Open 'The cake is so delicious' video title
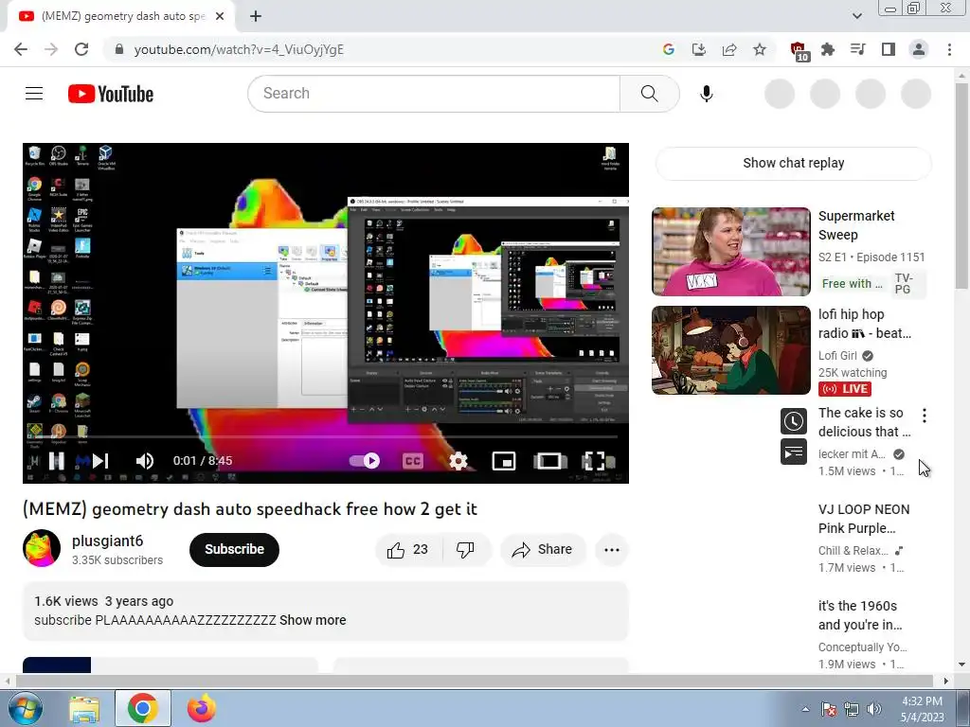Screen dimensions: 970x727 tap(864, 422)
